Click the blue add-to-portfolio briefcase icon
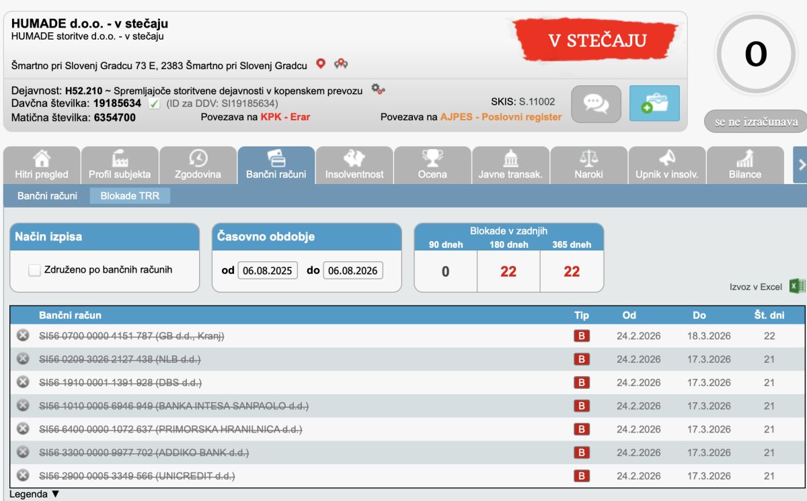Image resolution: width=807 pixels, height=501 pixels. pos(654,103)
